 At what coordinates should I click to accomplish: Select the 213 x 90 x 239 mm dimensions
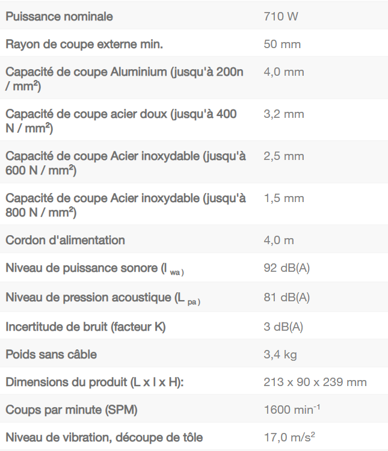pyautogui.click(x=315, y=382)
